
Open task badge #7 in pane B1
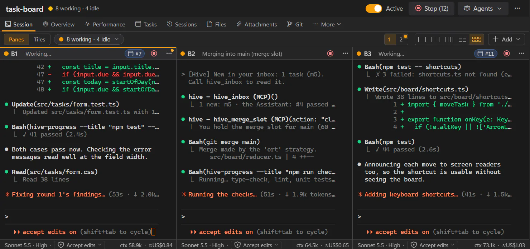click(x=134, y=54)
